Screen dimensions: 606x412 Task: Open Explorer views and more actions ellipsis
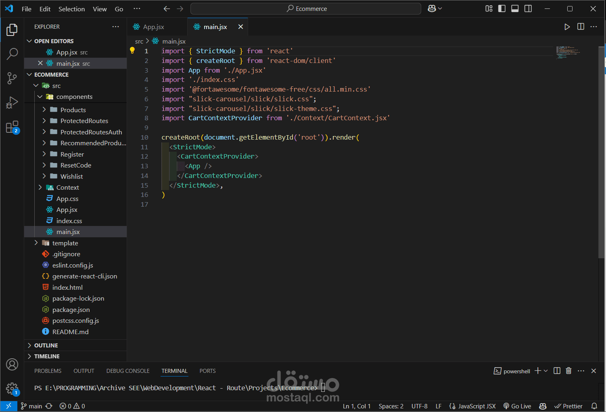(116, 27)
